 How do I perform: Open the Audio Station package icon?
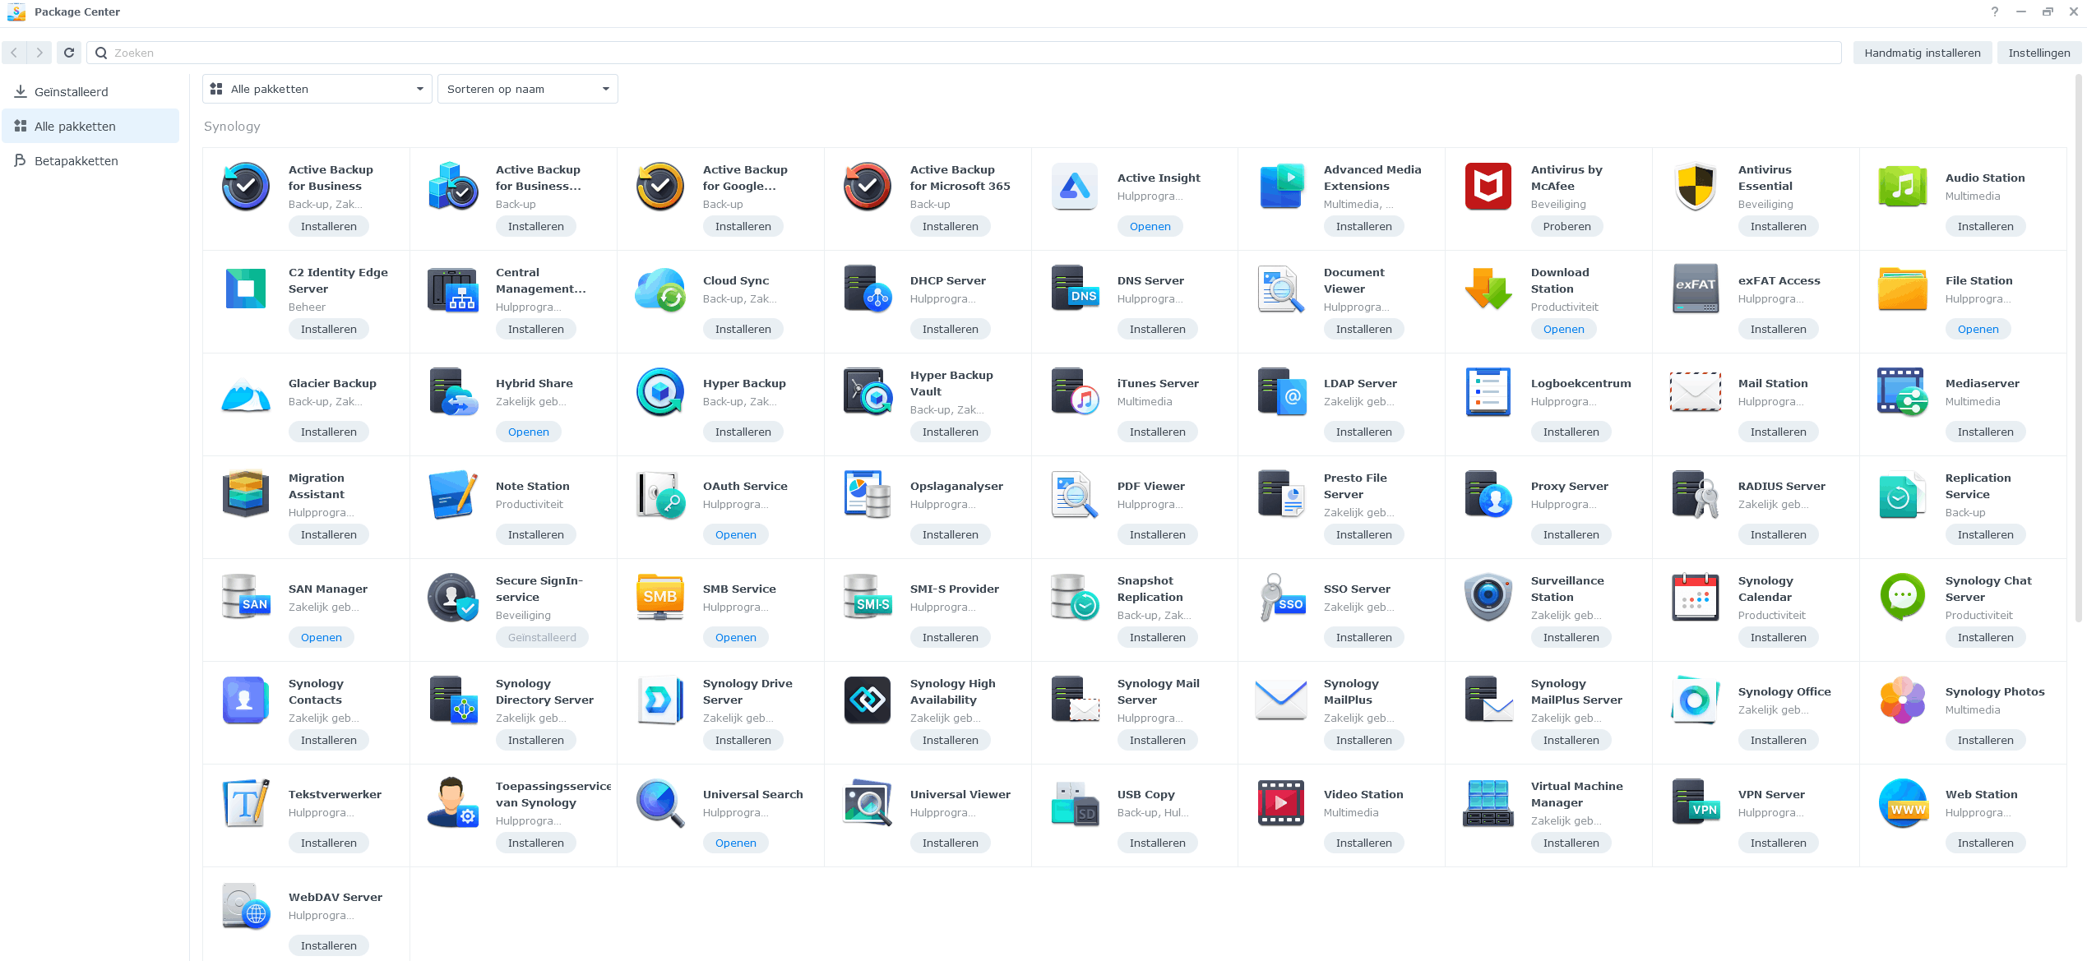(1902, 187)
